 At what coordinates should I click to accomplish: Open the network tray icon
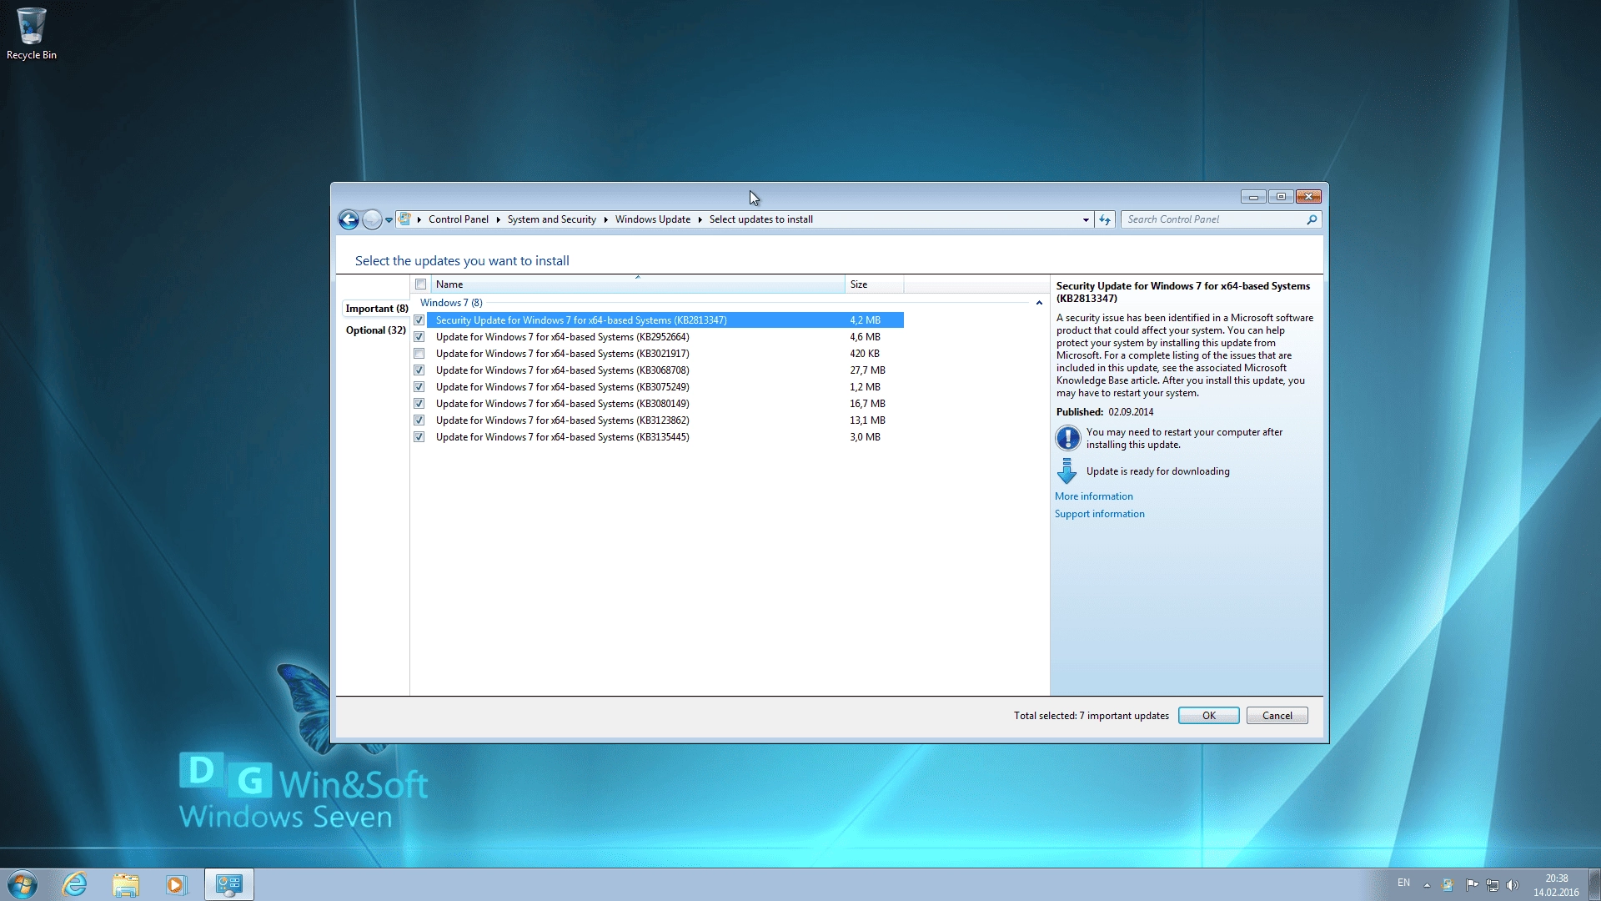pyautogui.click(x=1492, y=885)
